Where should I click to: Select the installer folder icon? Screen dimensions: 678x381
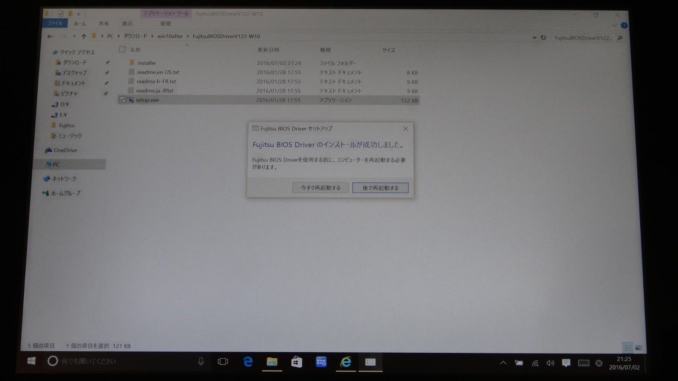point(132,63)
